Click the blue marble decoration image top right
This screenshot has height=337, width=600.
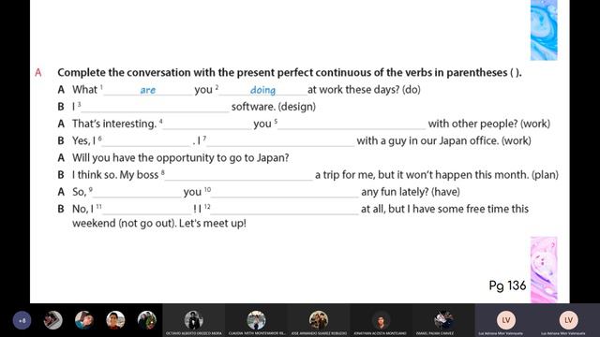(x=544, y=30)
